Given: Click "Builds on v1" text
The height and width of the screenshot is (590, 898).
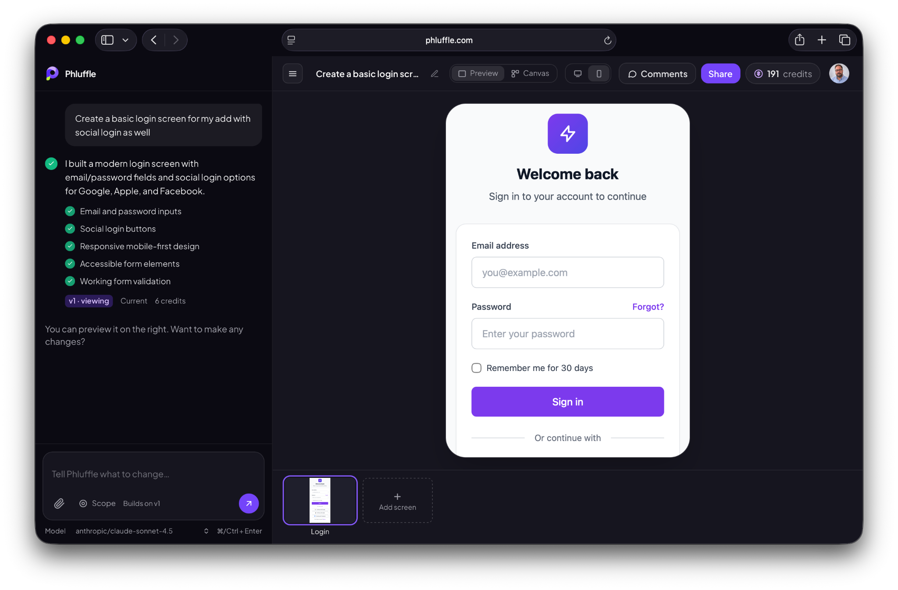Looking at the screenshot, I should 142,503.
